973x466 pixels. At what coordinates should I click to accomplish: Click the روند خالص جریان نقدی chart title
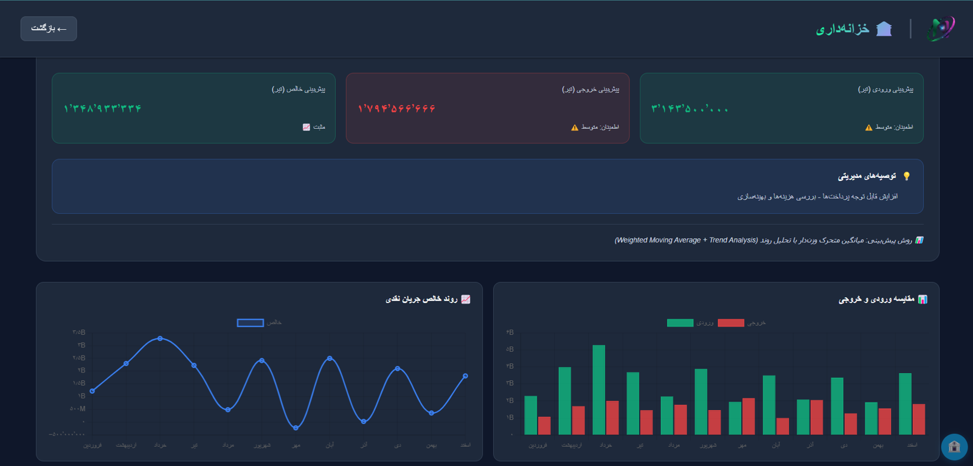coord(421,299)
